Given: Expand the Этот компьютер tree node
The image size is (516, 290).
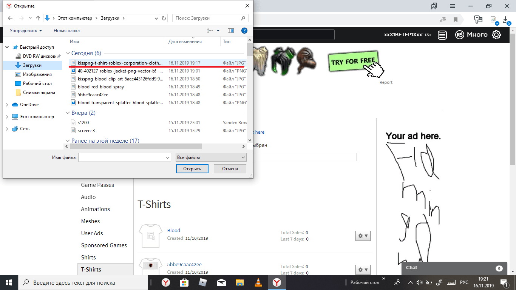Looking at the screenshot, I should 7,117.
